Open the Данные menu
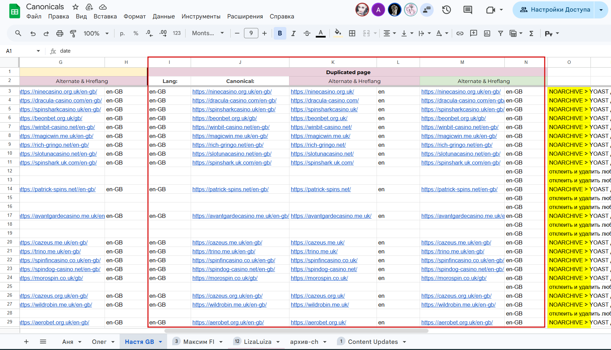The width and height of the screenshot is (611, 350). point(163,16)
